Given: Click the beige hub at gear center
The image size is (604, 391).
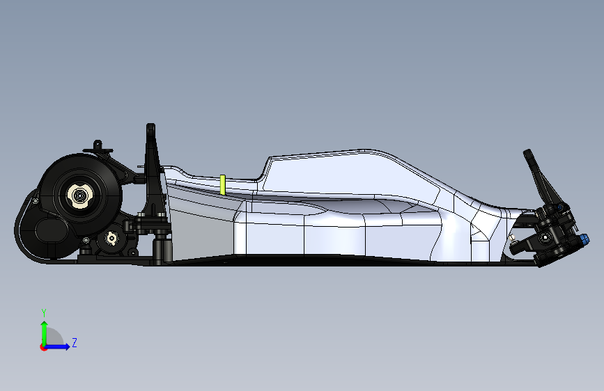Looking at the screenshot, I should tap(79, 195).
